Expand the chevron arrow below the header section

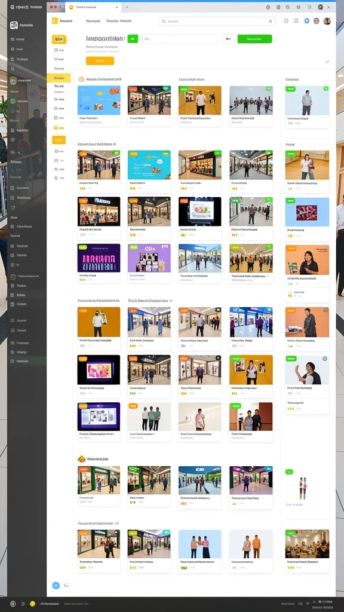tap(327, 62)
